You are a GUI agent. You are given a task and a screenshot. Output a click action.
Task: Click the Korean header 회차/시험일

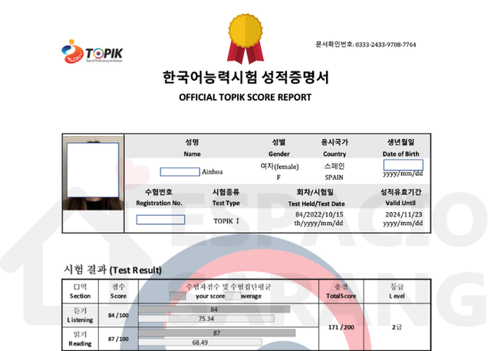click(x=315, y=192)
